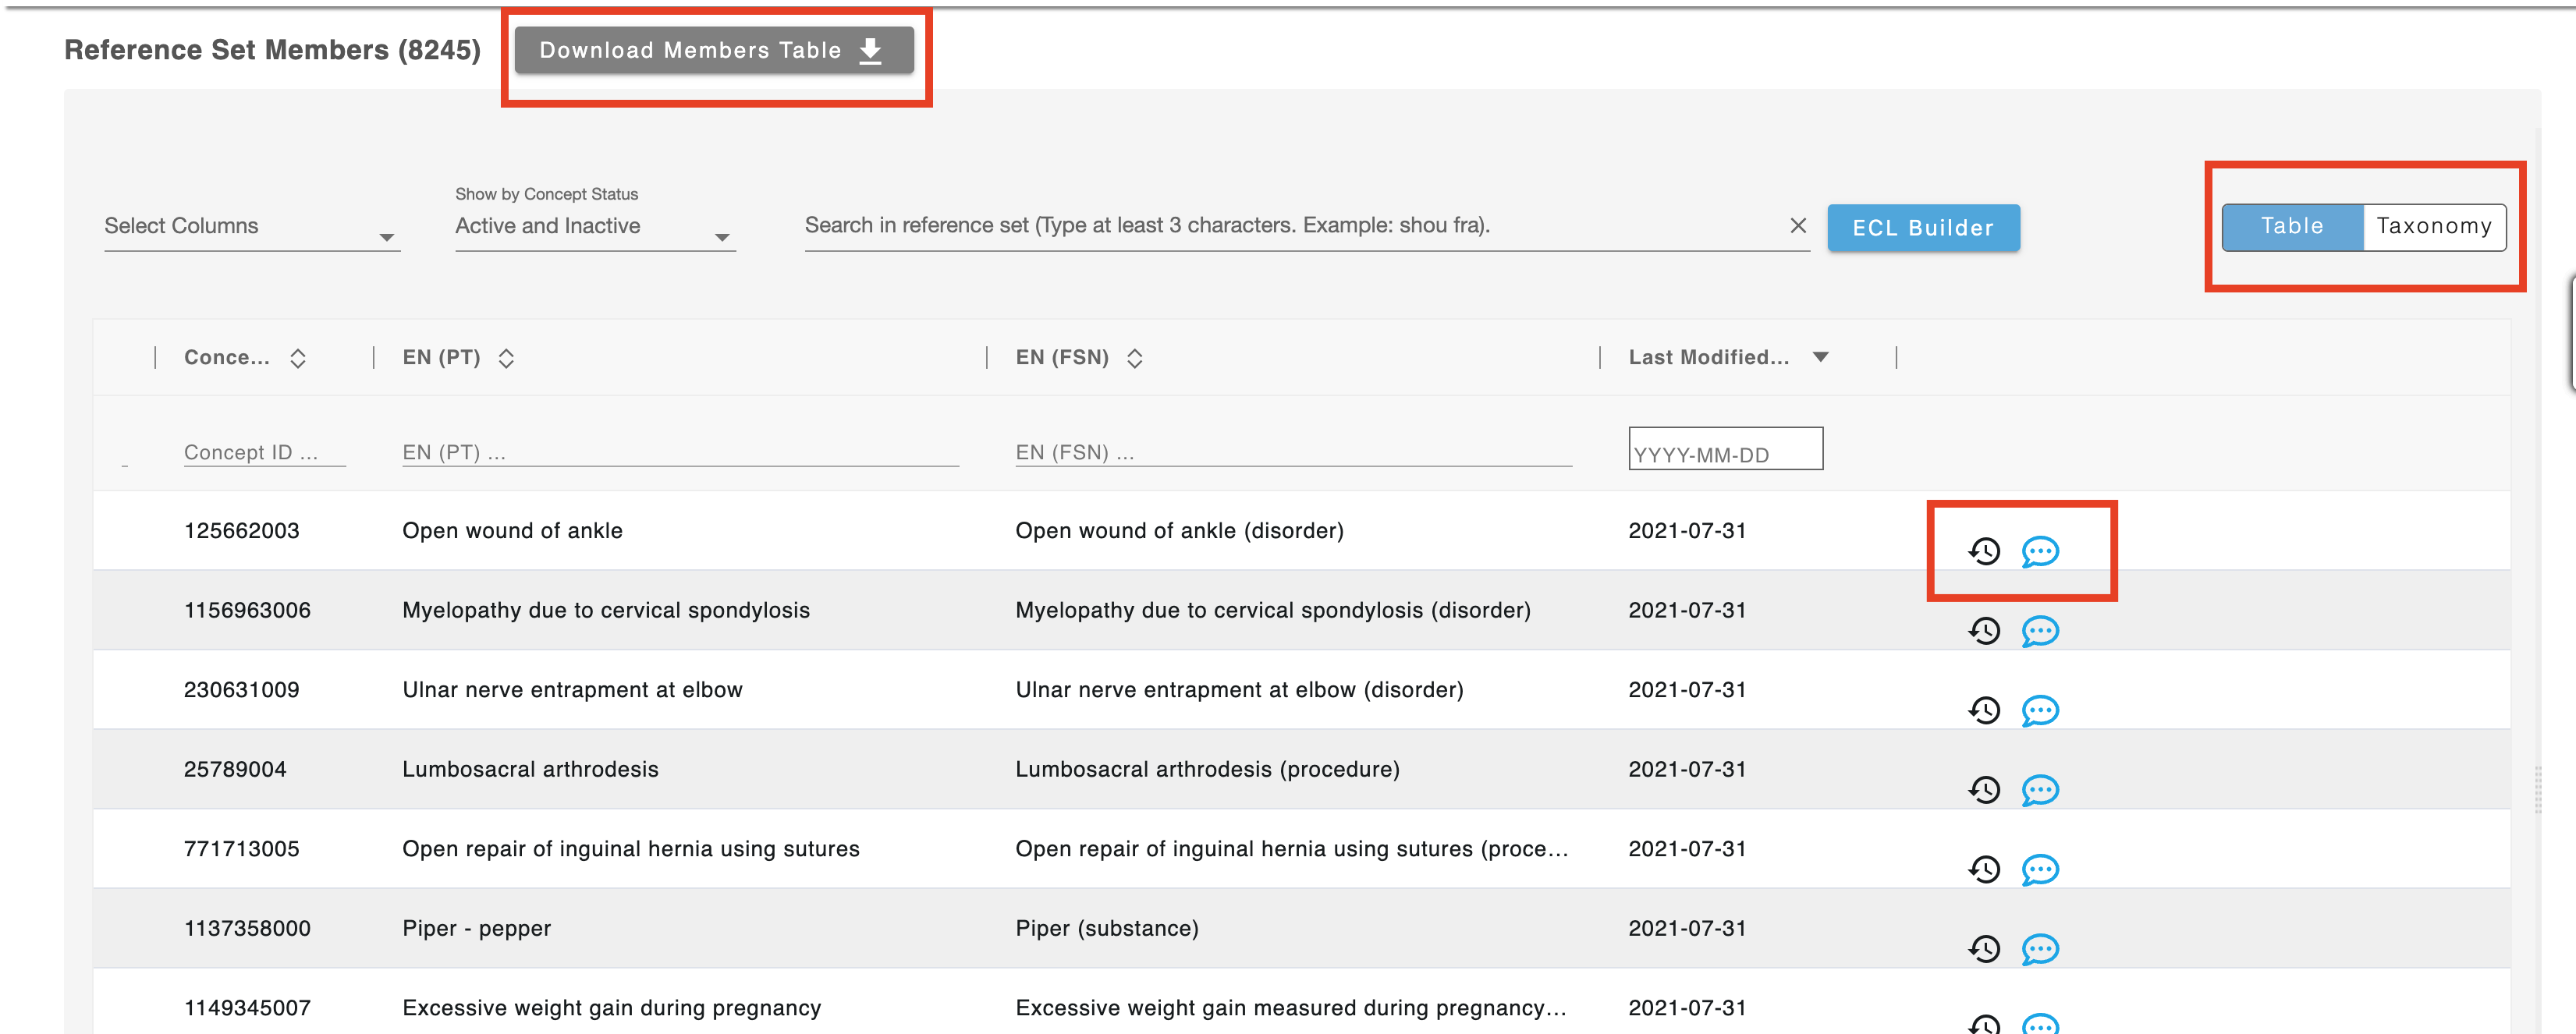
Task: Sort by EN (FSN) column arrows
Action: (1134, 358)
